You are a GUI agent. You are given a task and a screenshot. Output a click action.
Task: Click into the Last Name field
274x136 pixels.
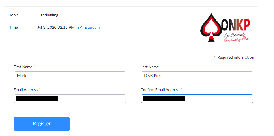coord(197,76)
